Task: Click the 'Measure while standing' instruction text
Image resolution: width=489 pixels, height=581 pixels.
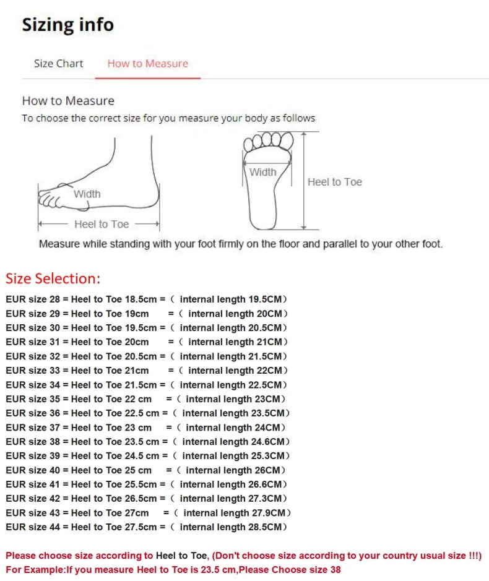Action: pos(241,244)
